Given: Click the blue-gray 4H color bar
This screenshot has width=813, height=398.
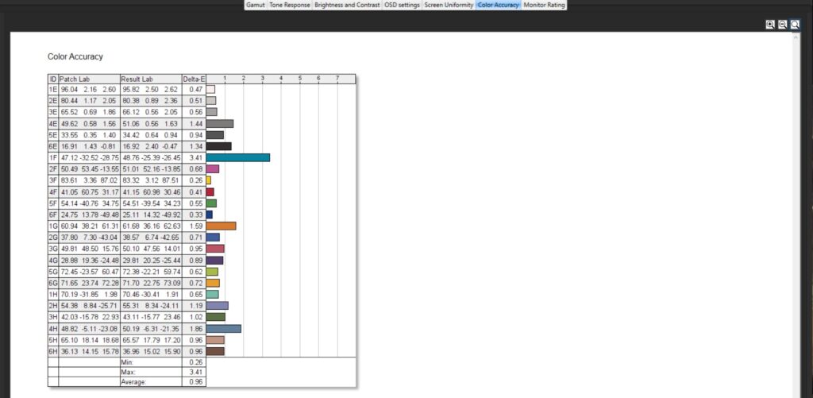Looking at the screenshot, I should coord(223,328).
